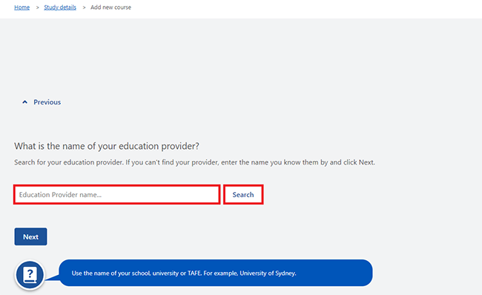
Task: Click the blue help tip speech bubble
Action: coord(216,273)
